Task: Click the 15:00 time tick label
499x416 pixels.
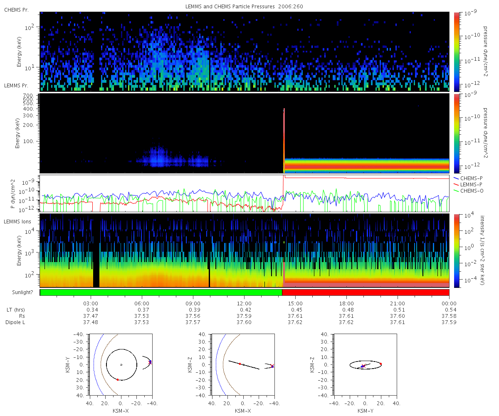Action: [295, 303]
